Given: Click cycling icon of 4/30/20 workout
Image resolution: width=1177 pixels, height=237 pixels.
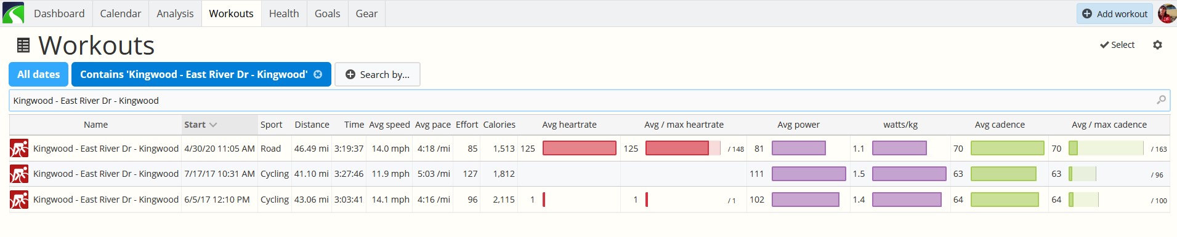Looking at the screenshot, I should (19, 149).
